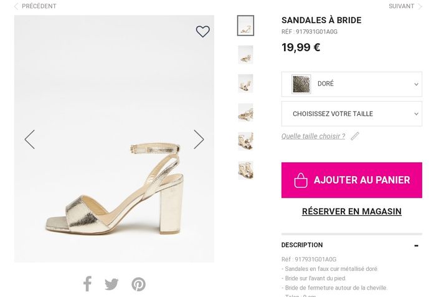Viewport: 436px width, 297px height.
Task: Show previous product image with left arrow
Action: point(29,139)
